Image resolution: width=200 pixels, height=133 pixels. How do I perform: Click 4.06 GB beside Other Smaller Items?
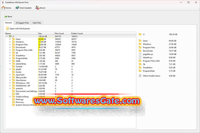click(x=172, y=76)
